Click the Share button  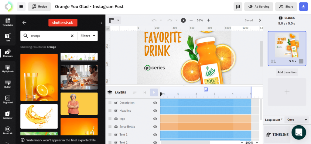click(x=286, y=6)
